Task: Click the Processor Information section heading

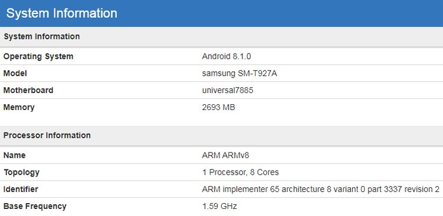Action: [47, 135]
